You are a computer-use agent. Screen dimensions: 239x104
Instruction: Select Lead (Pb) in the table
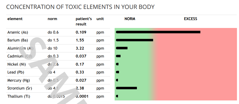pyautogui.click(x=16, y=72)
